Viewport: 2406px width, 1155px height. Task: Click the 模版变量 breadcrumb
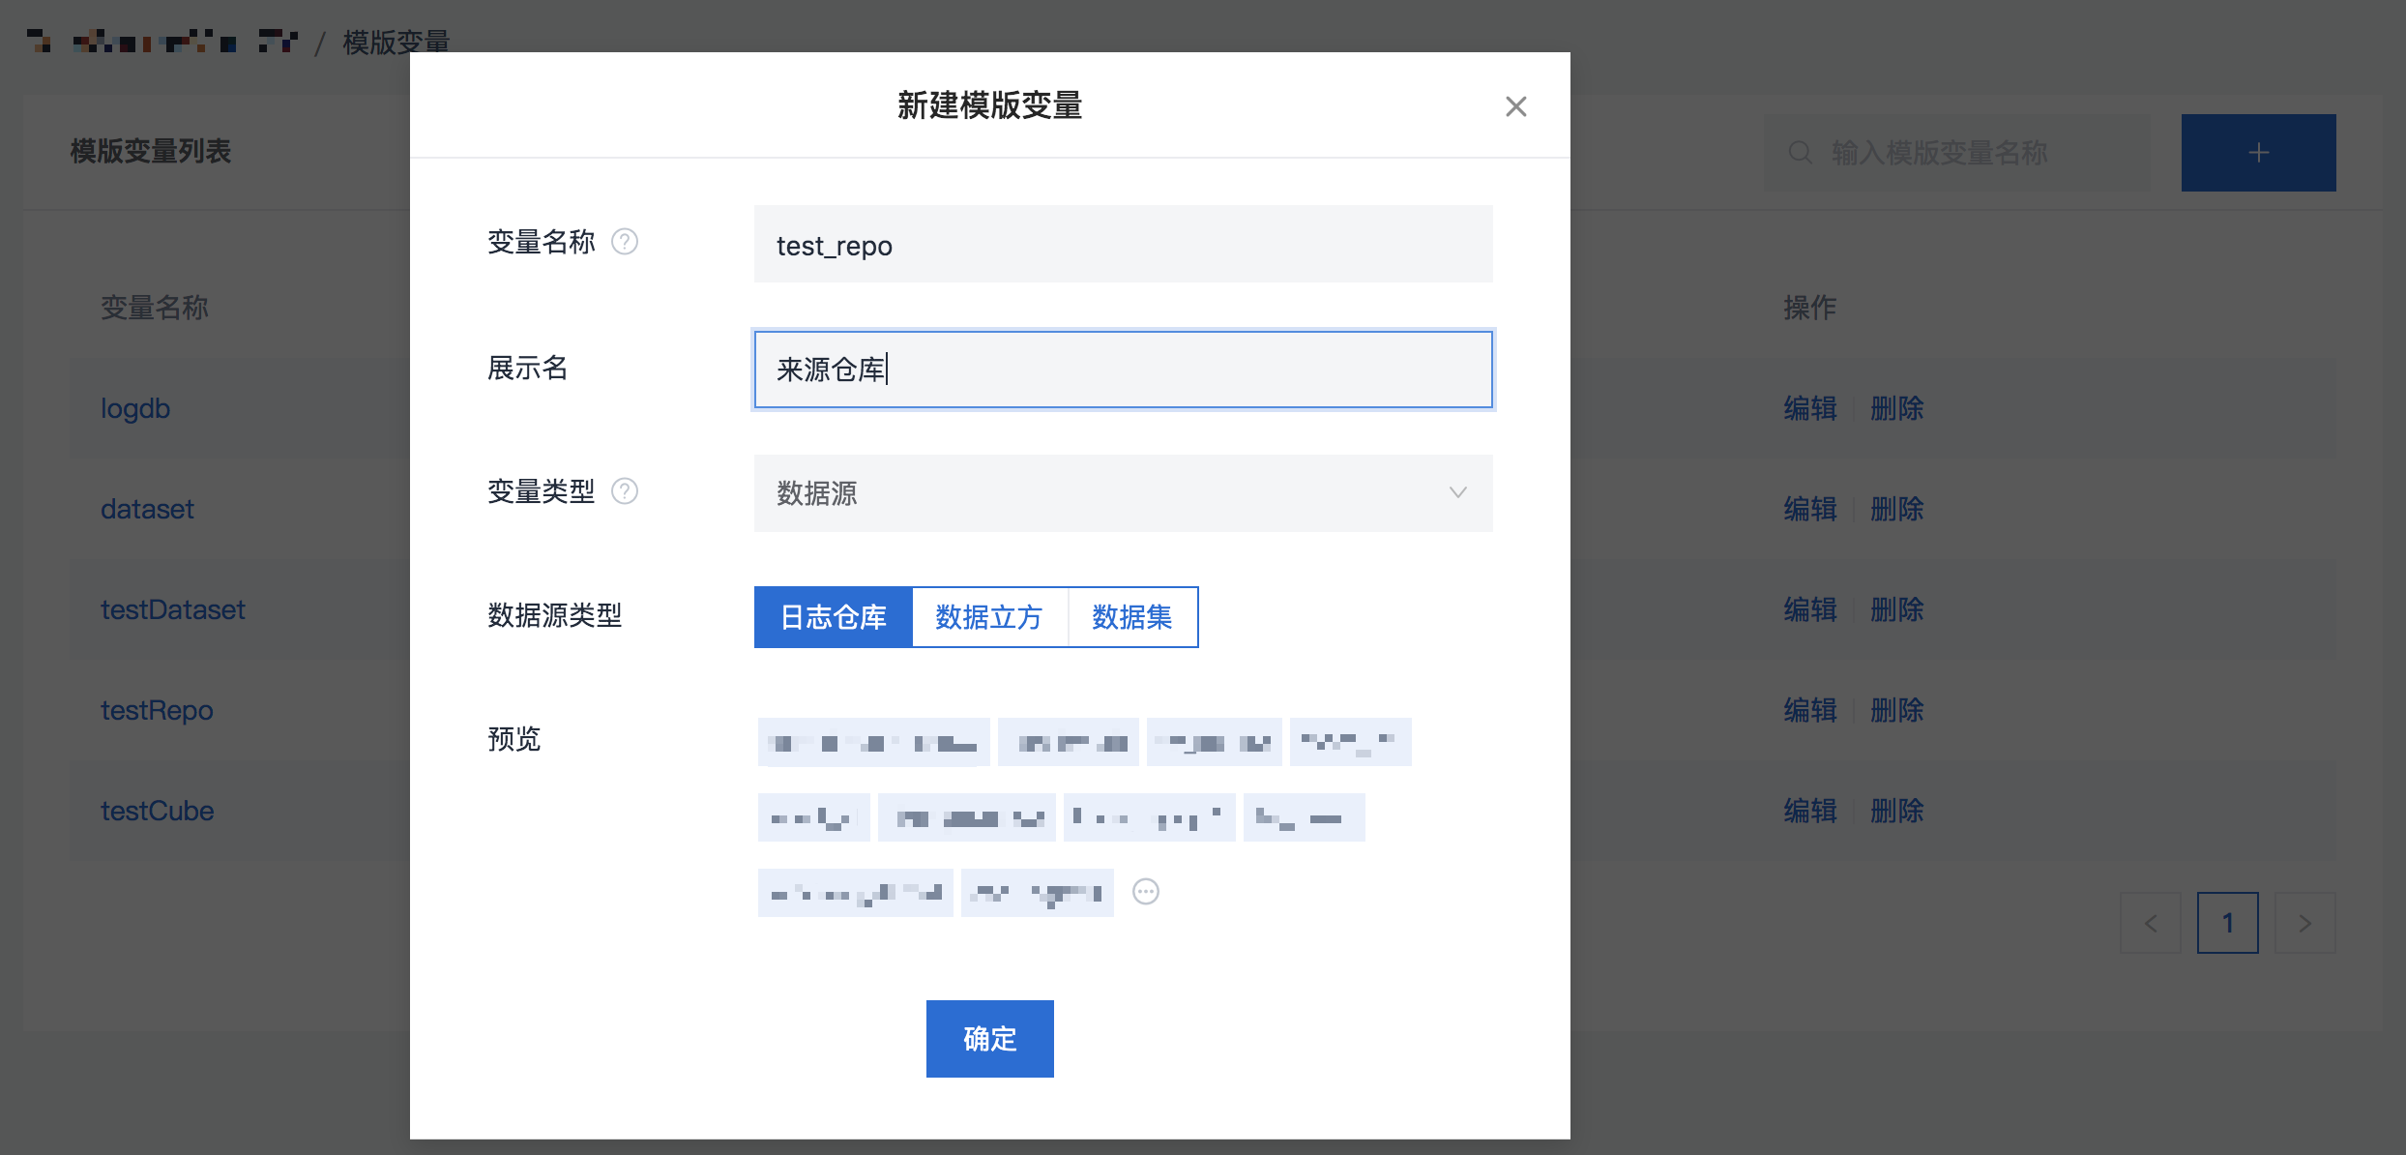click(396, 42)
